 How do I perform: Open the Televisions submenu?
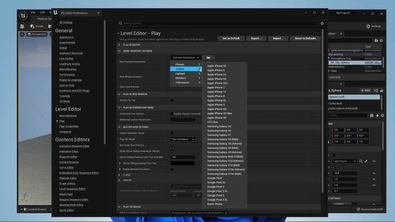tap(186, 83)
